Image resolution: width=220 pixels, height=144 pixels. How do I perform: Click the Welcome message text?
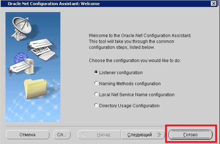[140, 42]
